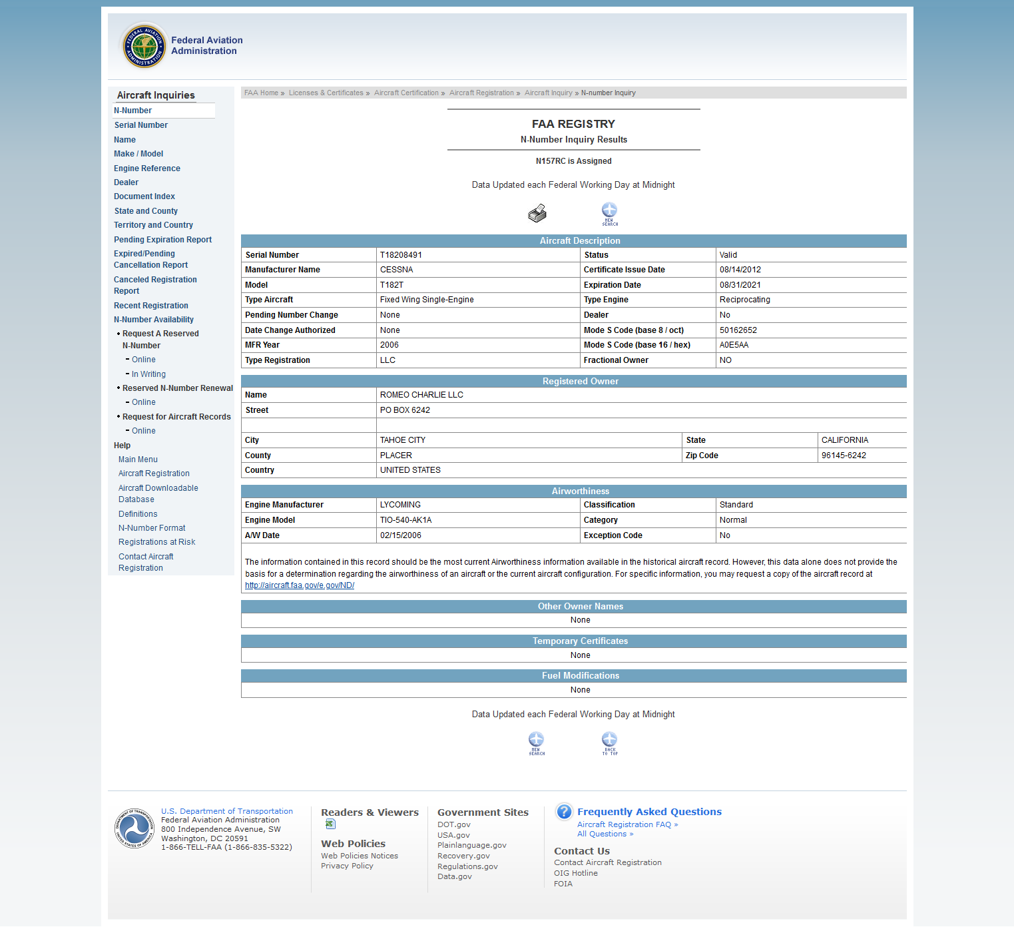Click Online under Request for Aircraft Records
Image resolution: width=1014 pixels, height=933 pixels.
coord(144,431)
